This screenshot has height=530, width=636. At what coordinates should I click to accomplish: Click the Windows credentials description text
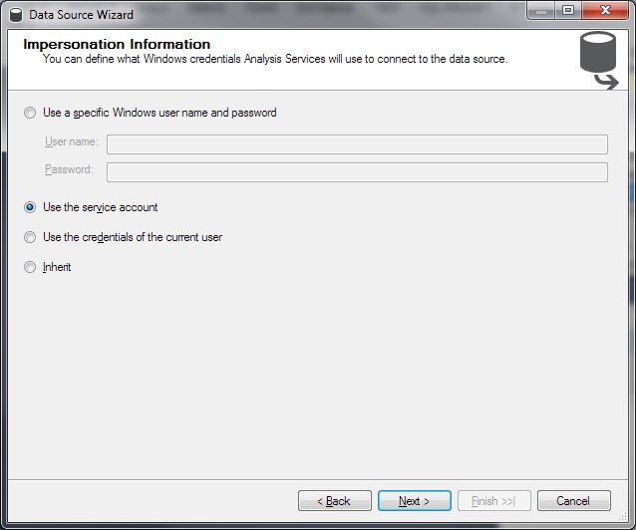click(275, 59)
